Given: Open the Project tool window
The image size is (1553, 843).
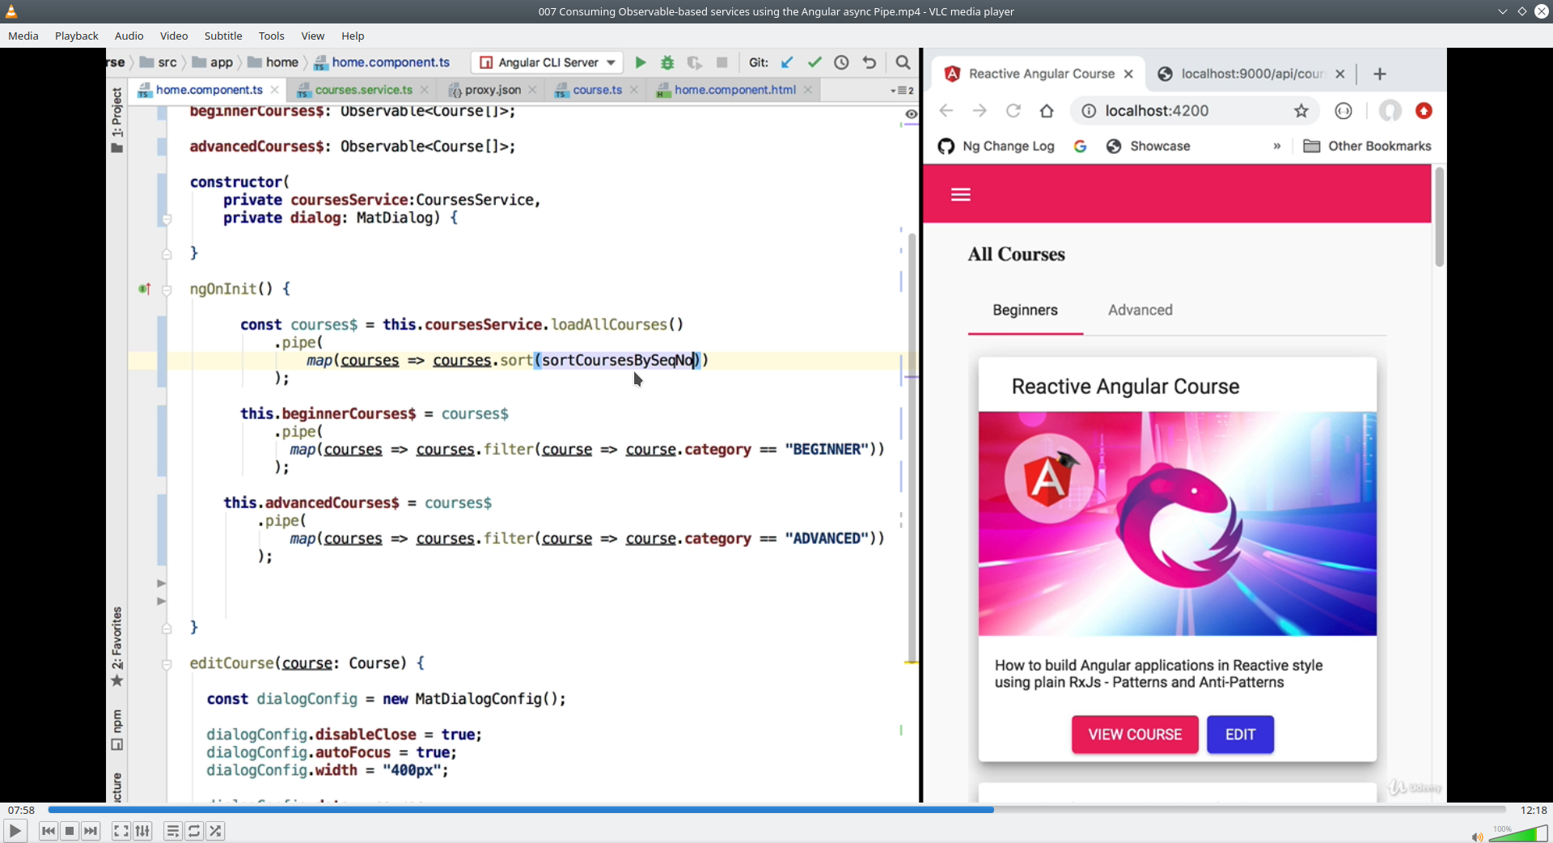Looking at the screenshot, I should tap(117, 120).
